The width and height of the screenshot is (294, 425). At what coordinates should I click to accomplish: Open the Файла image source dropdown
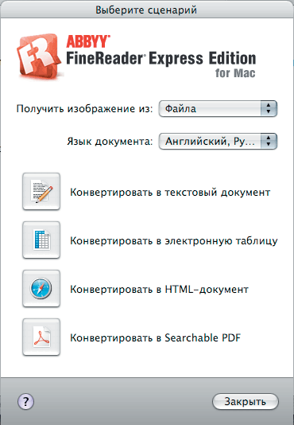(218, 109)
